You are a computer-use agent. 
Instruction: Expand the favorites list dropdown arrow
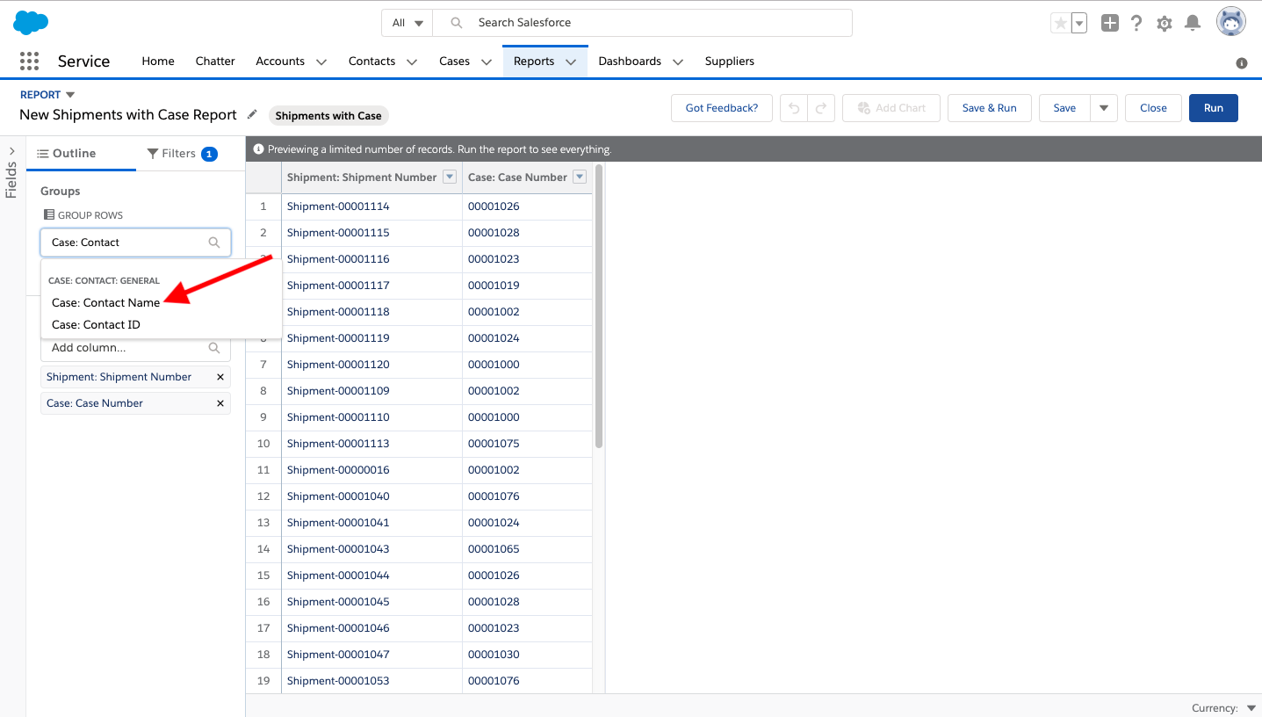tap(1079, 24)
